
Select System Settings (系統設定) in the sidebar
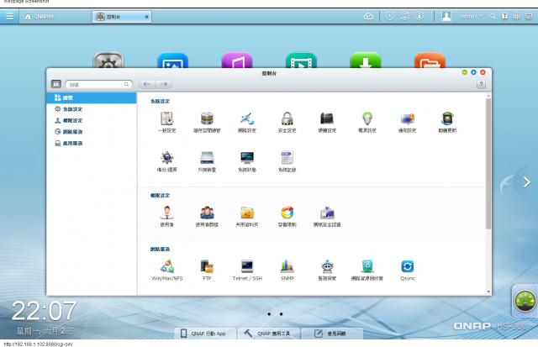(x=92, y=109)
